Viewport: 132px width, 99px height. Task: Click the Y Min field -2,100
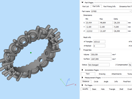[92, 27]
